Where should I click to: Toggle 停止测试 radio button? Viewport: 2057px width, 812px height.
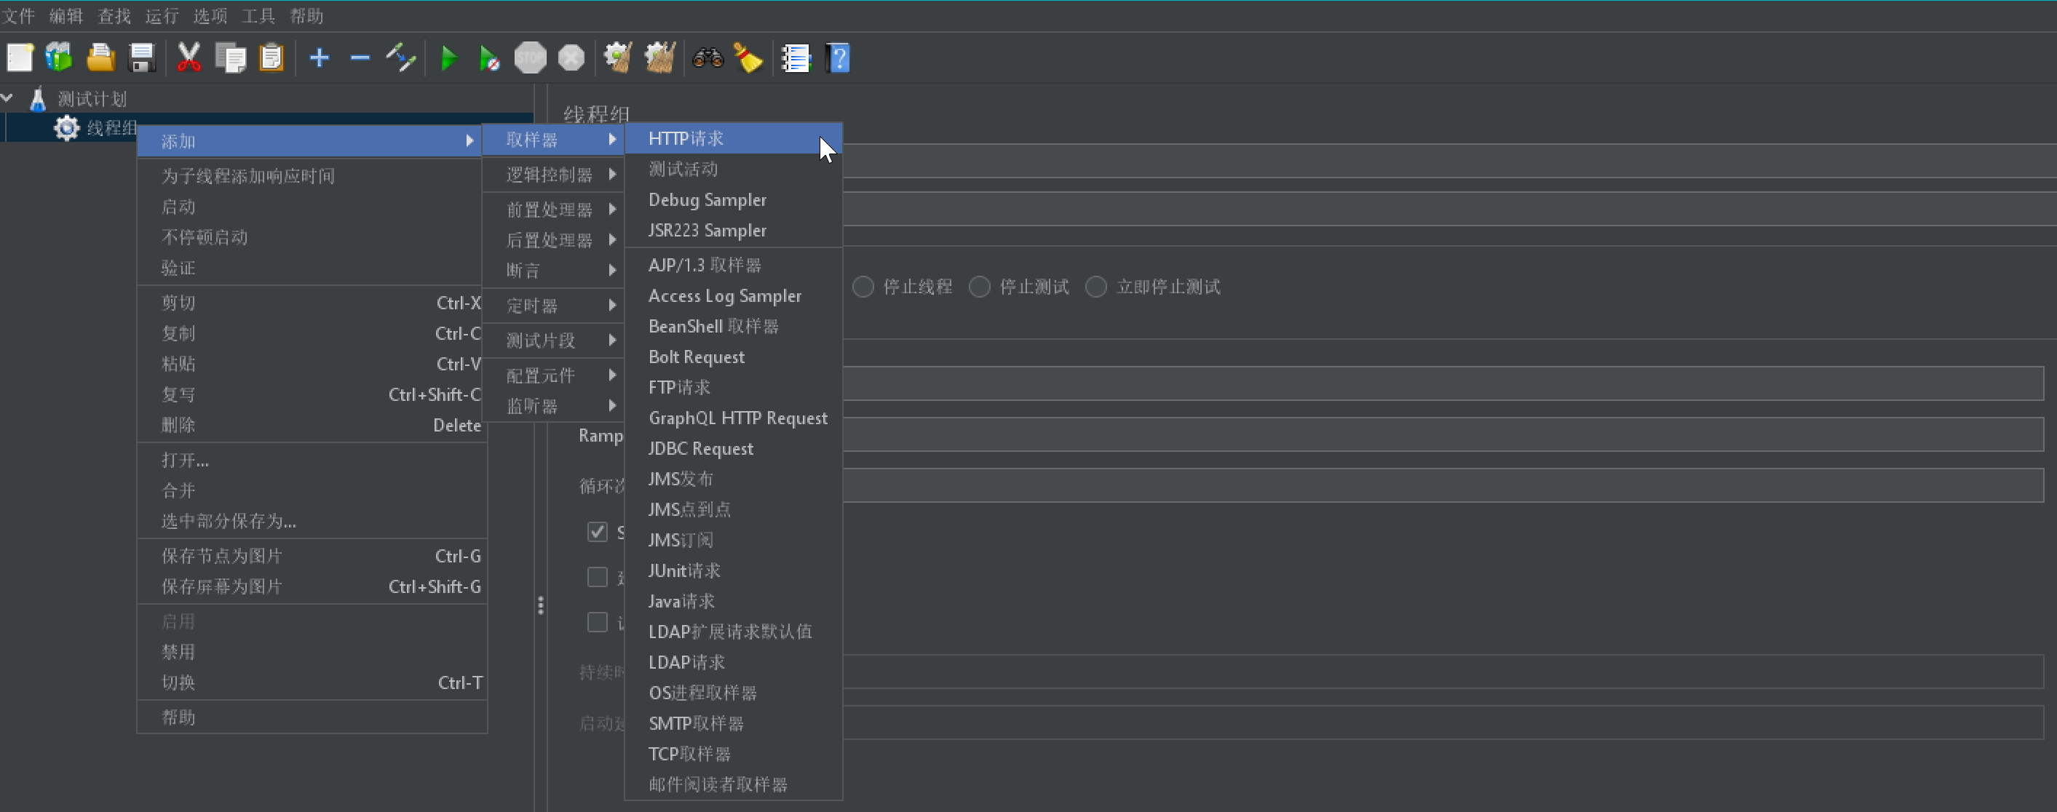[x=983, y=284]
